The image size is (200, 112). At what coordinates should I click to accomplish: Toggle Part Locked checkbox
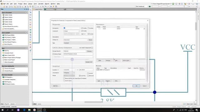(x=88, y=34)
